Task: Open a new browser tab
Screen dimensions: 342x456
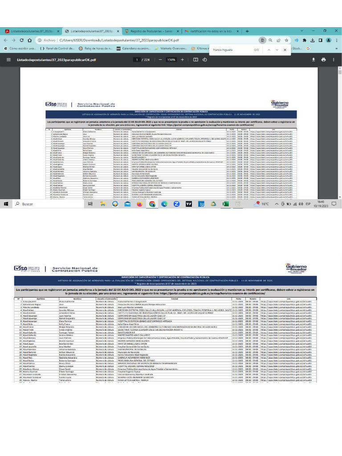Action: [x=247, y=31]
